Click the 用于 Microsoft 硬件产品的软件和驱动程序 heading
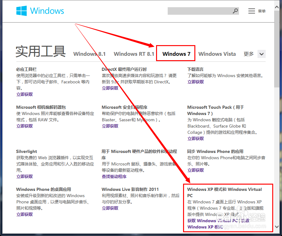The image size is (282, 236). coord(139,155)
